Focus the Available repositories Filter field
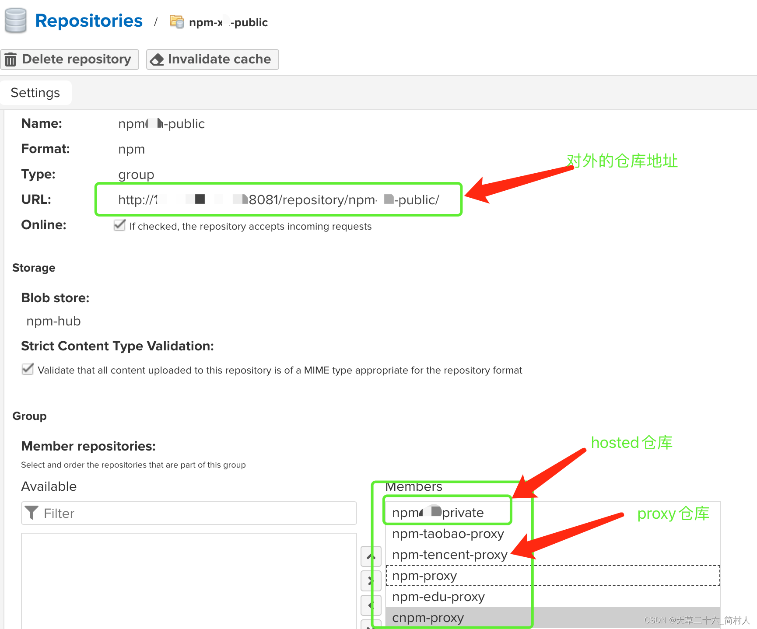 click(189, 513)
